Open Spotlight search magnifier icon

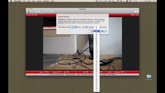click(x=154, y=1)
